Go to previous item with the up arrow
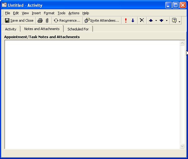 click(151, 20)
